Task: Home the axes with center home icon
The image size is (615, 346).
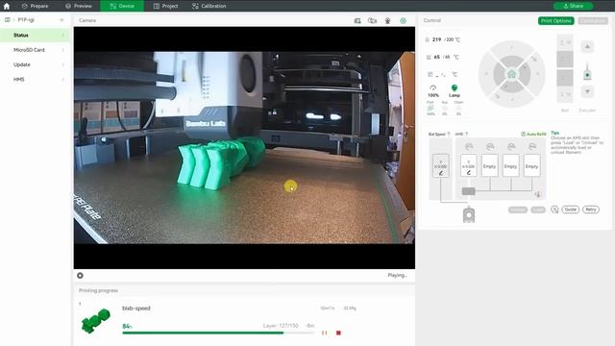Action: pyautogui.click(x=511, y=74)
